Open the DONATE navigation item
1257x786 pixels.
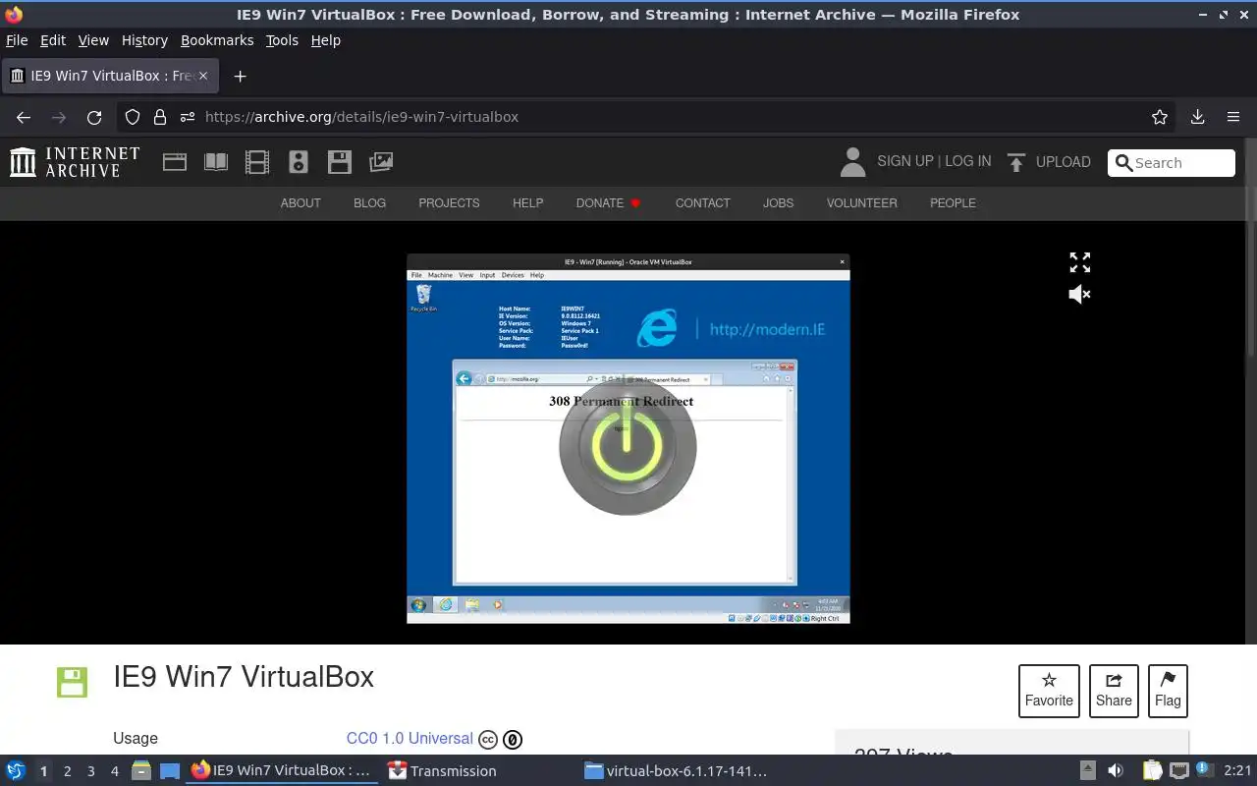[x=608, y=203]
